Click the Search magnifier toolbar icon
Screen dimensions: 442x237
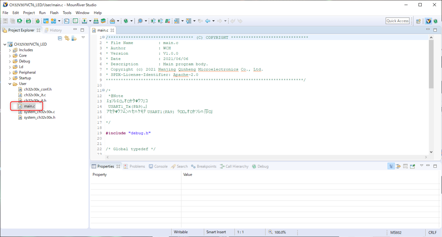(140, 21)
